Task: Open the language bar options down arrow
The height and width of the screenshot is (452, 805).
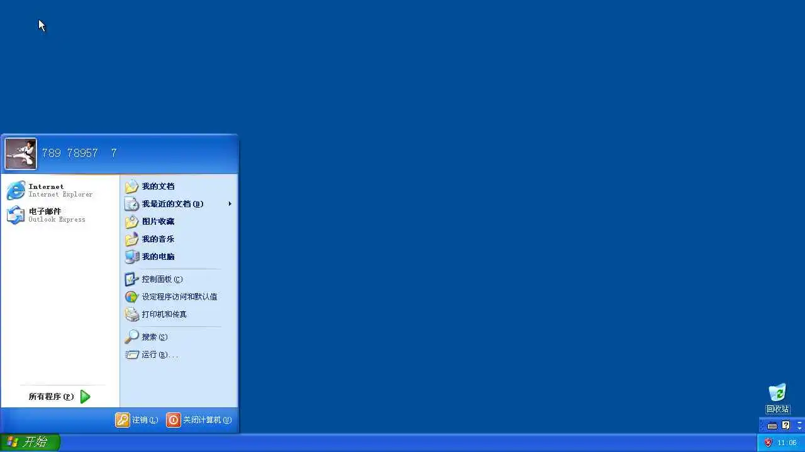Action: 799,428
